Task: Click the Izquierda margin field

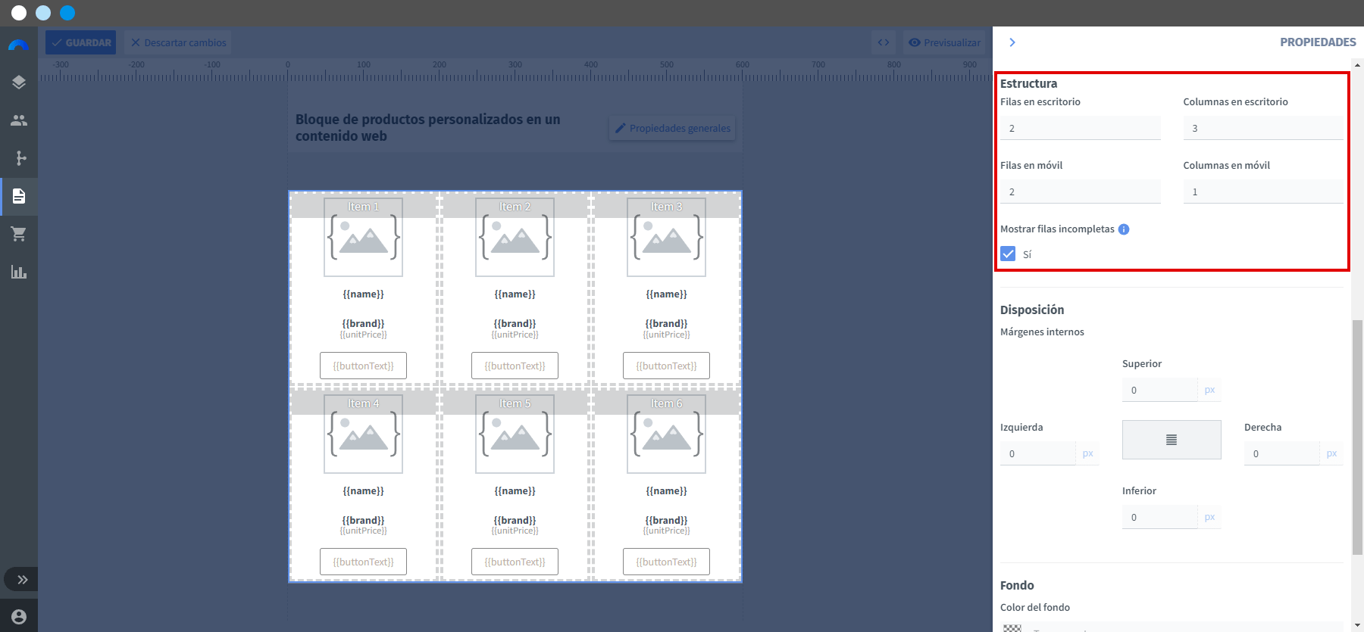Action: coord(1038,453)
